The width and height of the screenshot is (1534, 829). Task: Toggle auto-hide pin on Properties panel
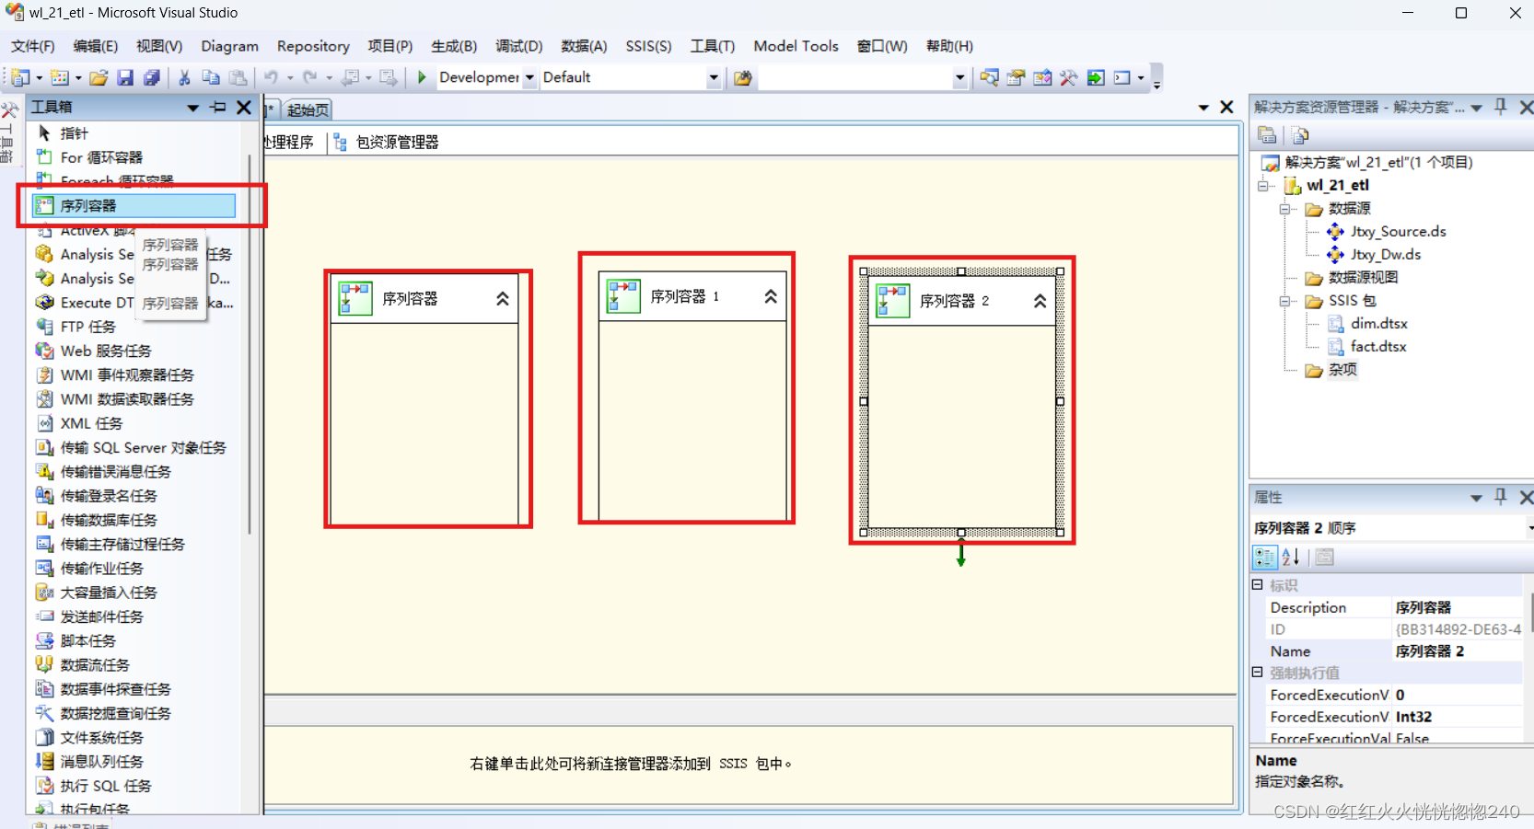tap(1501, 497)
